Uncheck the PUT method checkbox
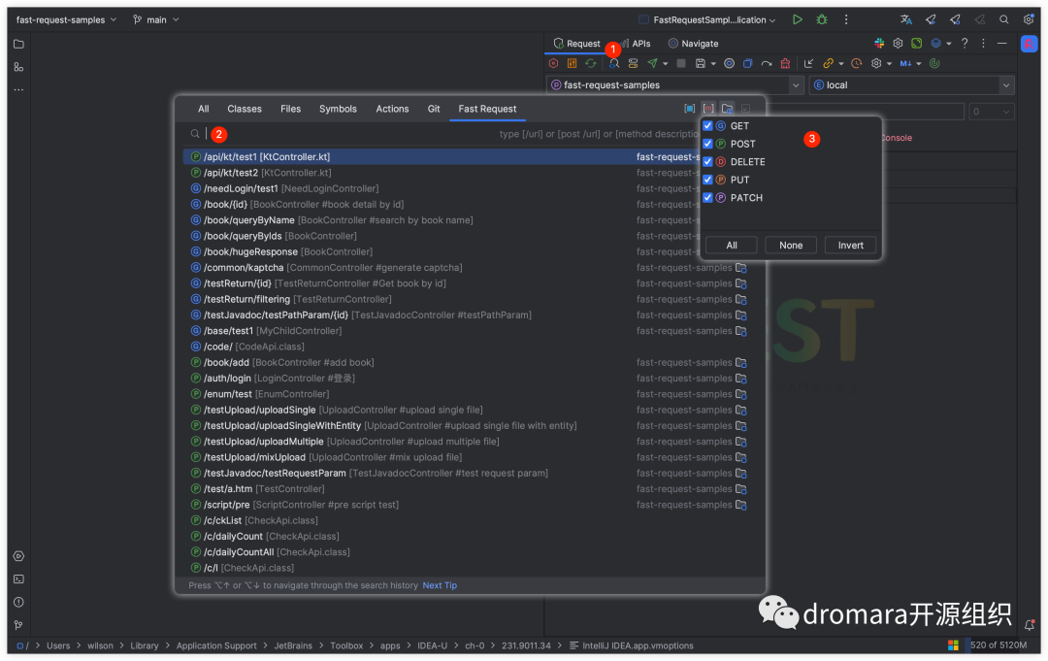 [707, 180]
